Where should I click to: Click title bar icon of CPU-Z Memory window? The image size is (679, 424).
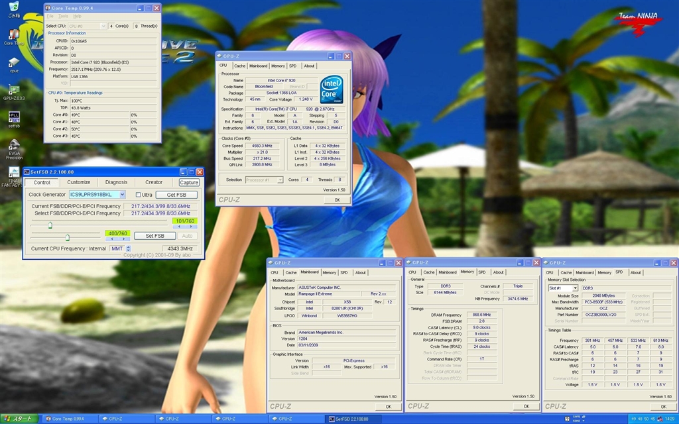[408, 262]
